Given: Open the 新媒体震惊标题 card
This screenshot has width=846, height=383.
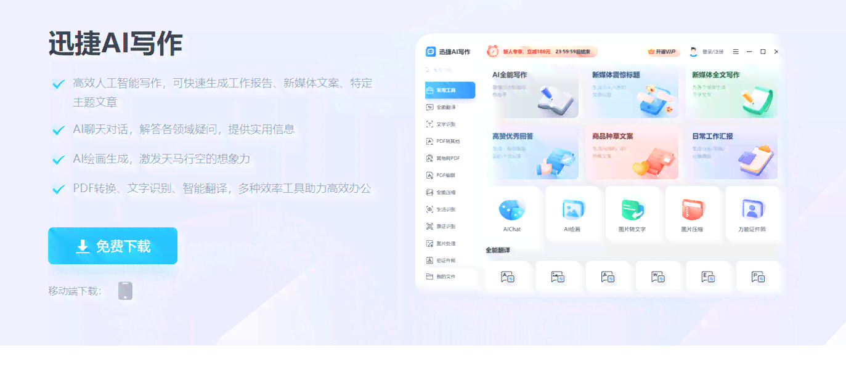Looking at the screenshot, I should [632, 91].
